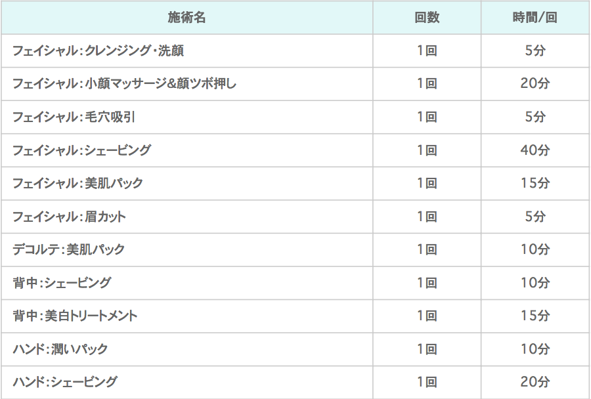Viewport: 591px width, 399px height.
Task: Select the デコルテ:美肌パック row label
Action: coord(68,249)
